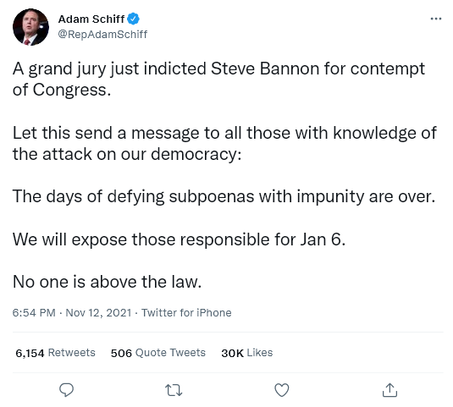This screenshot has width=453, height=407.
Task: Click the 6:54 PM timestamp
Action: [34, 312]
